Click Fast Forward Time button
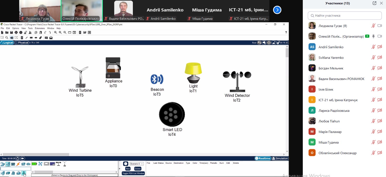This screenshot has height=177, width=386. point(23,158)
